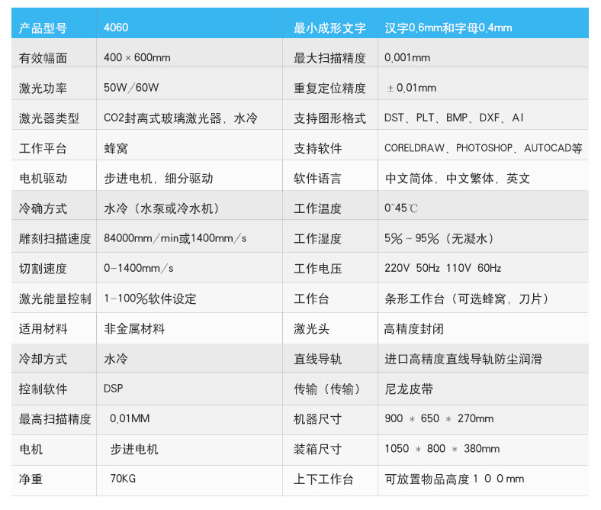The height and width of the screenshot is (510, 601).
Task: Click the '最大扫描精度' label
Action: point(329,58)
